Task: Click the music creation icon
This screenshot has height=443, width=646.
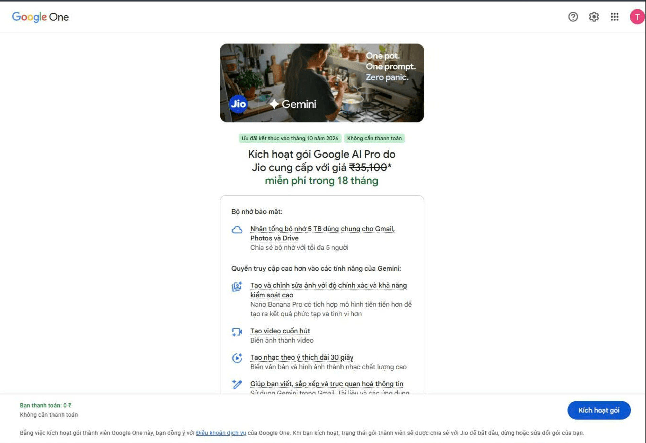Action: [237, 358]
